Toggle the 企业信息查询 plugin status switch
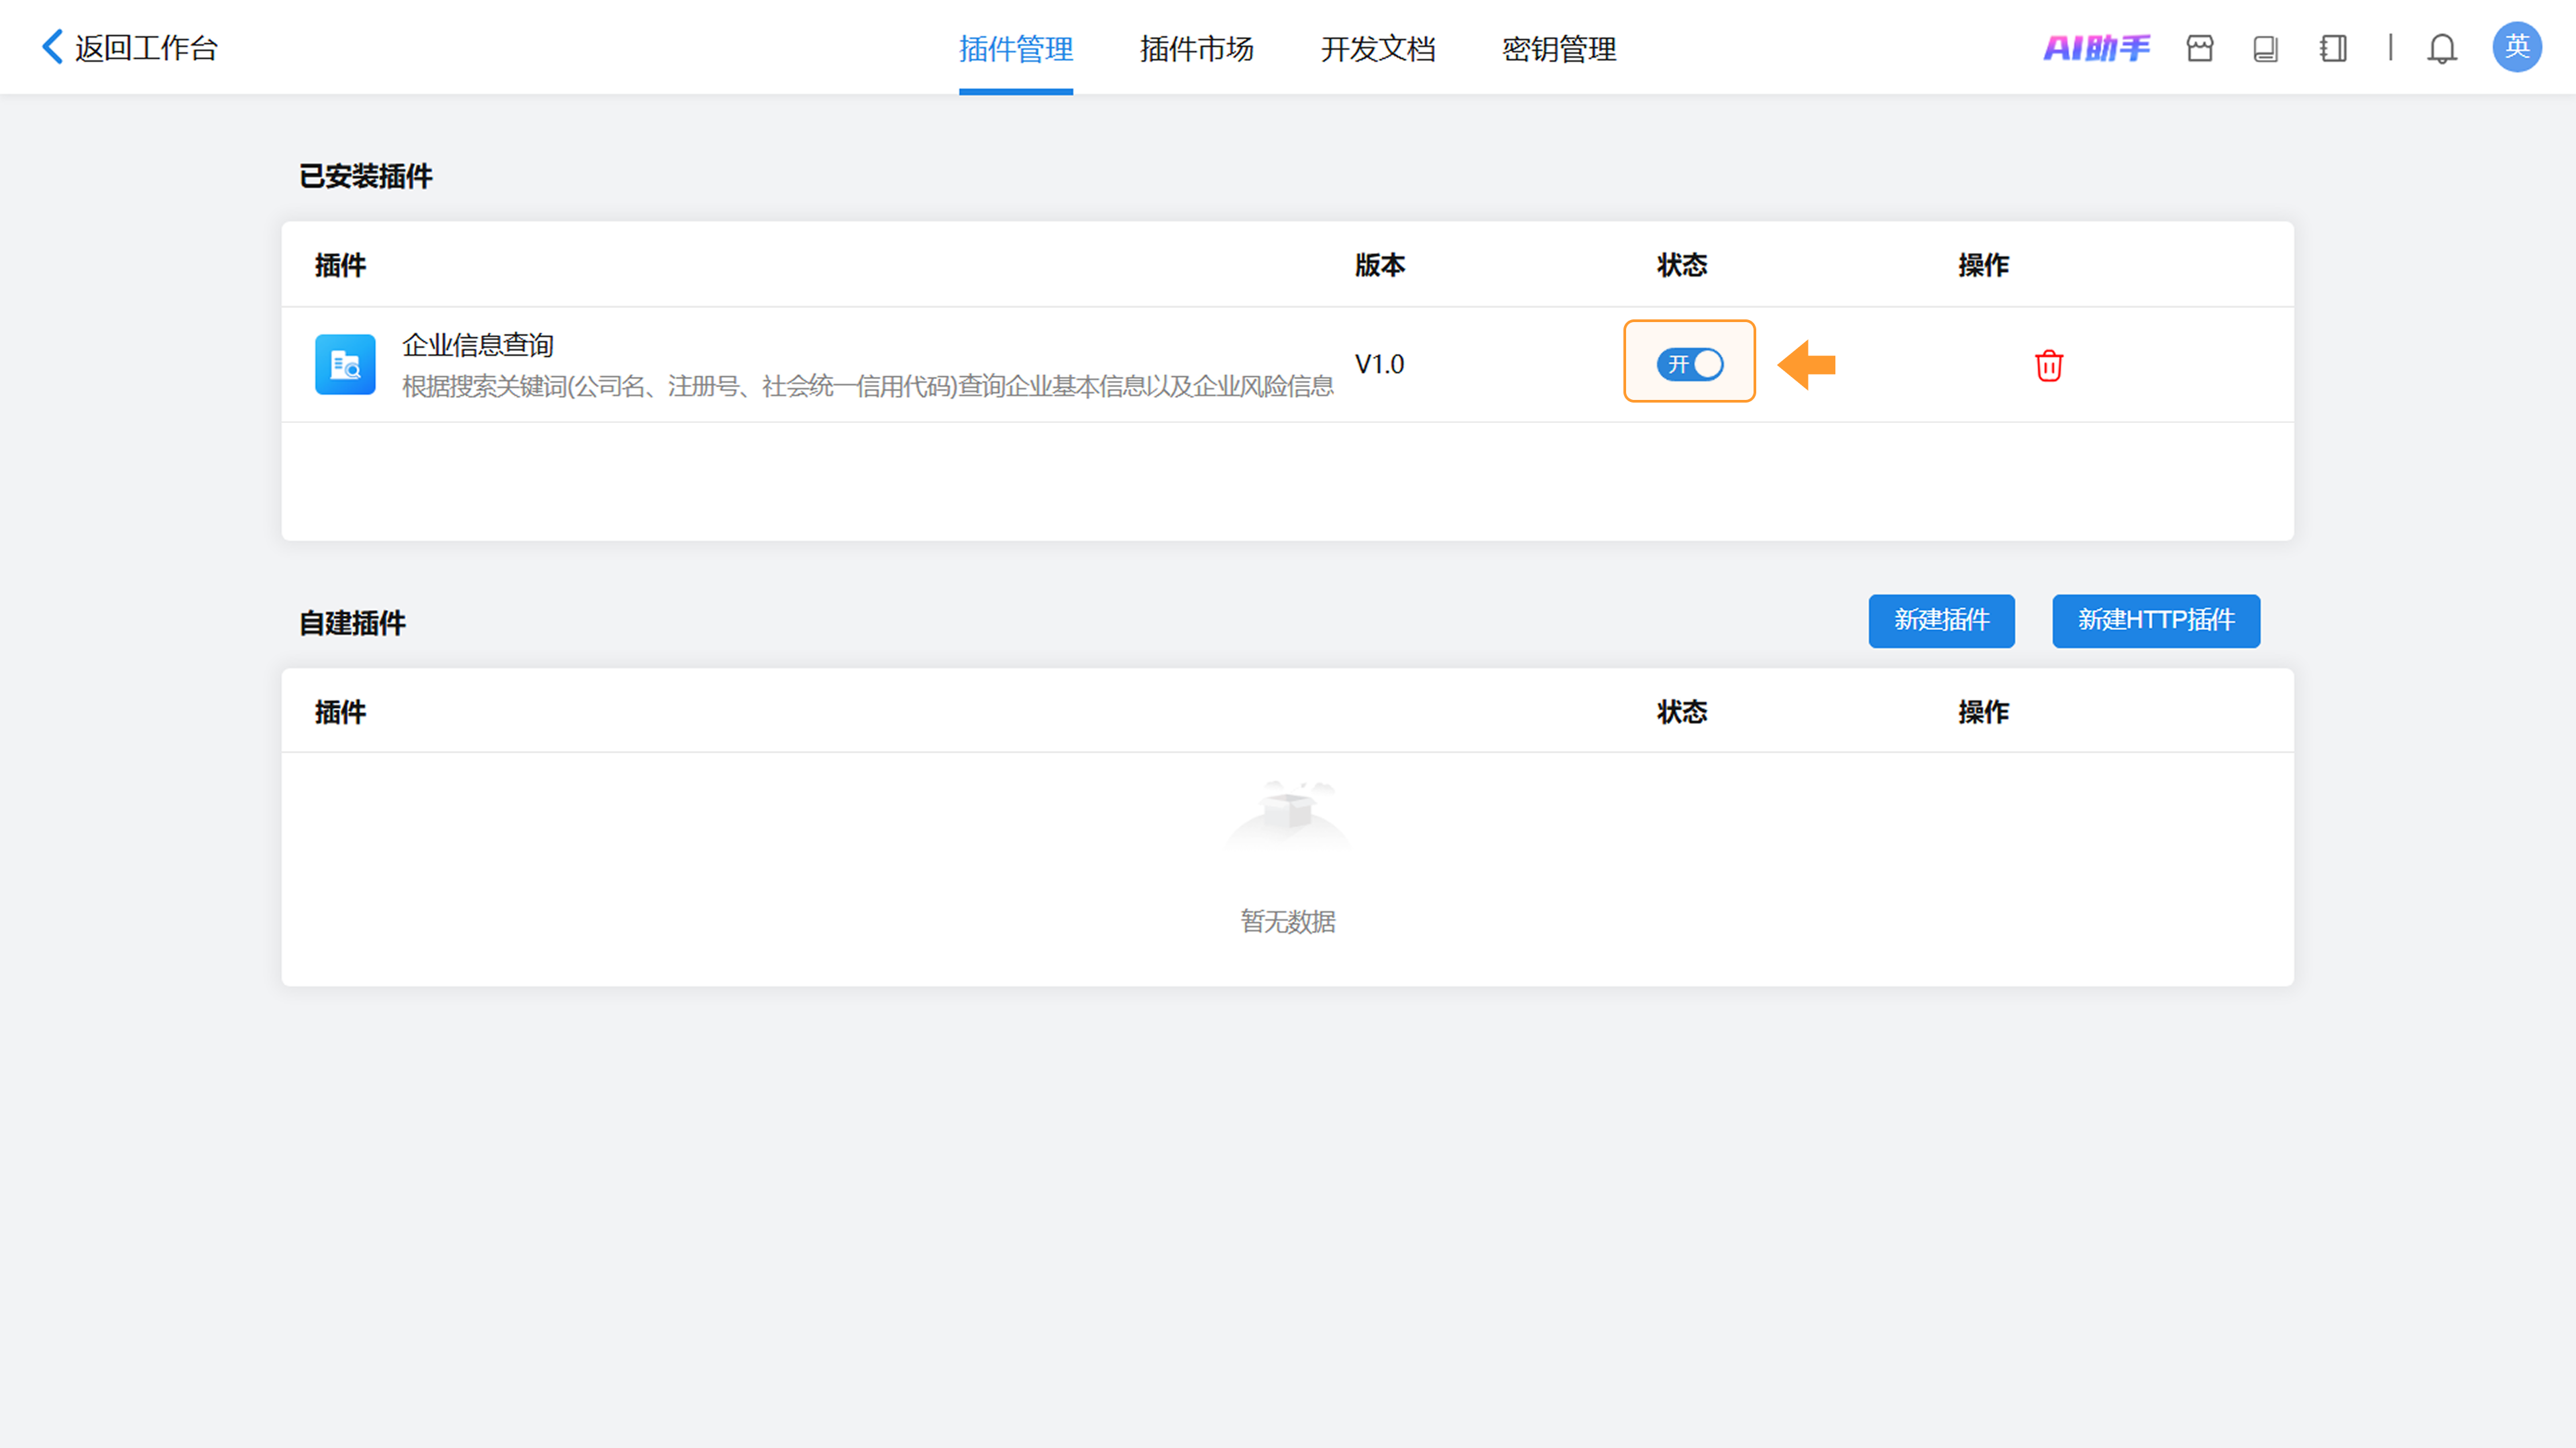2576x1448 pixels. tap(1690, 364)
